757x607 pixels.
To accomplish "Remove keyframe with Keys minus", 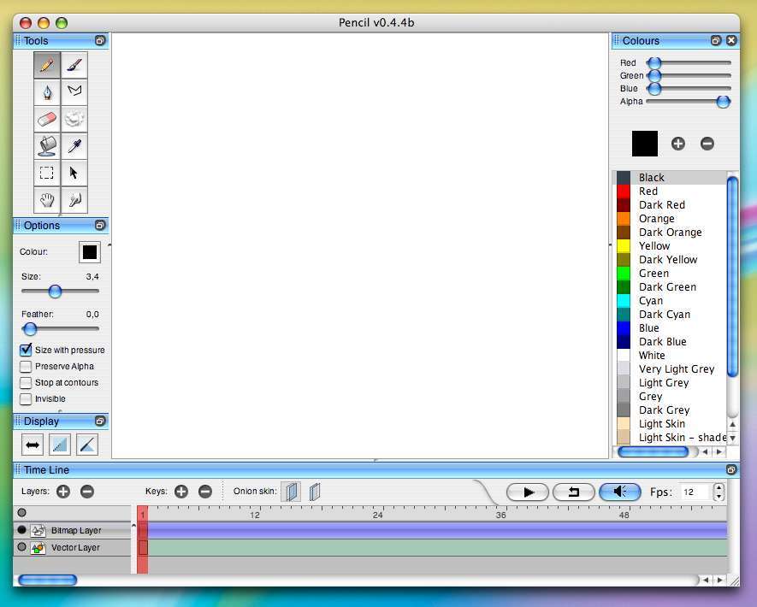I will [x=205, y=492].
